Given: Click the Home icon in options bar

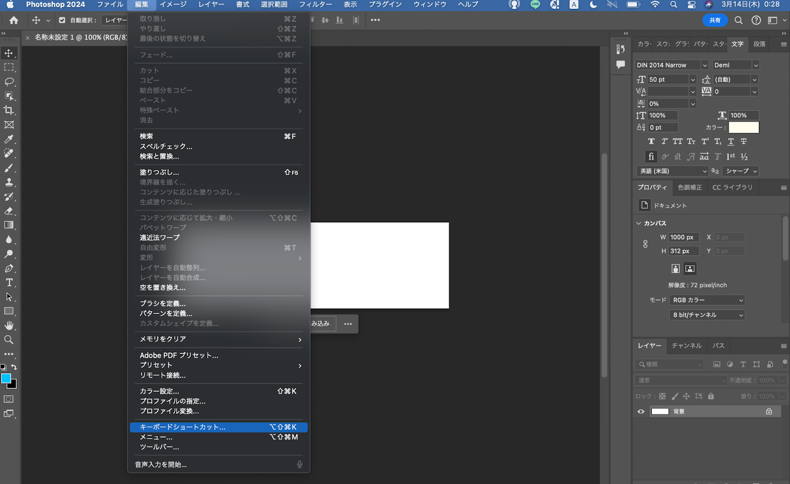Looking at the screenshot, I should [x=14, y=20].
